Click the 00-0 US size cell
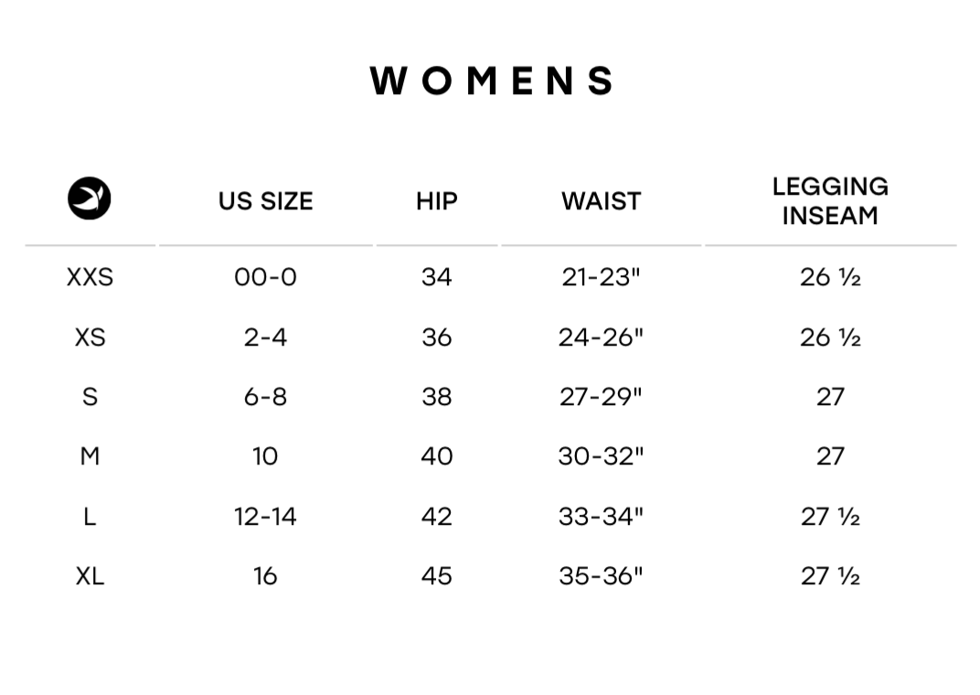This screenshot has width=980, height=695. [265, 277]
